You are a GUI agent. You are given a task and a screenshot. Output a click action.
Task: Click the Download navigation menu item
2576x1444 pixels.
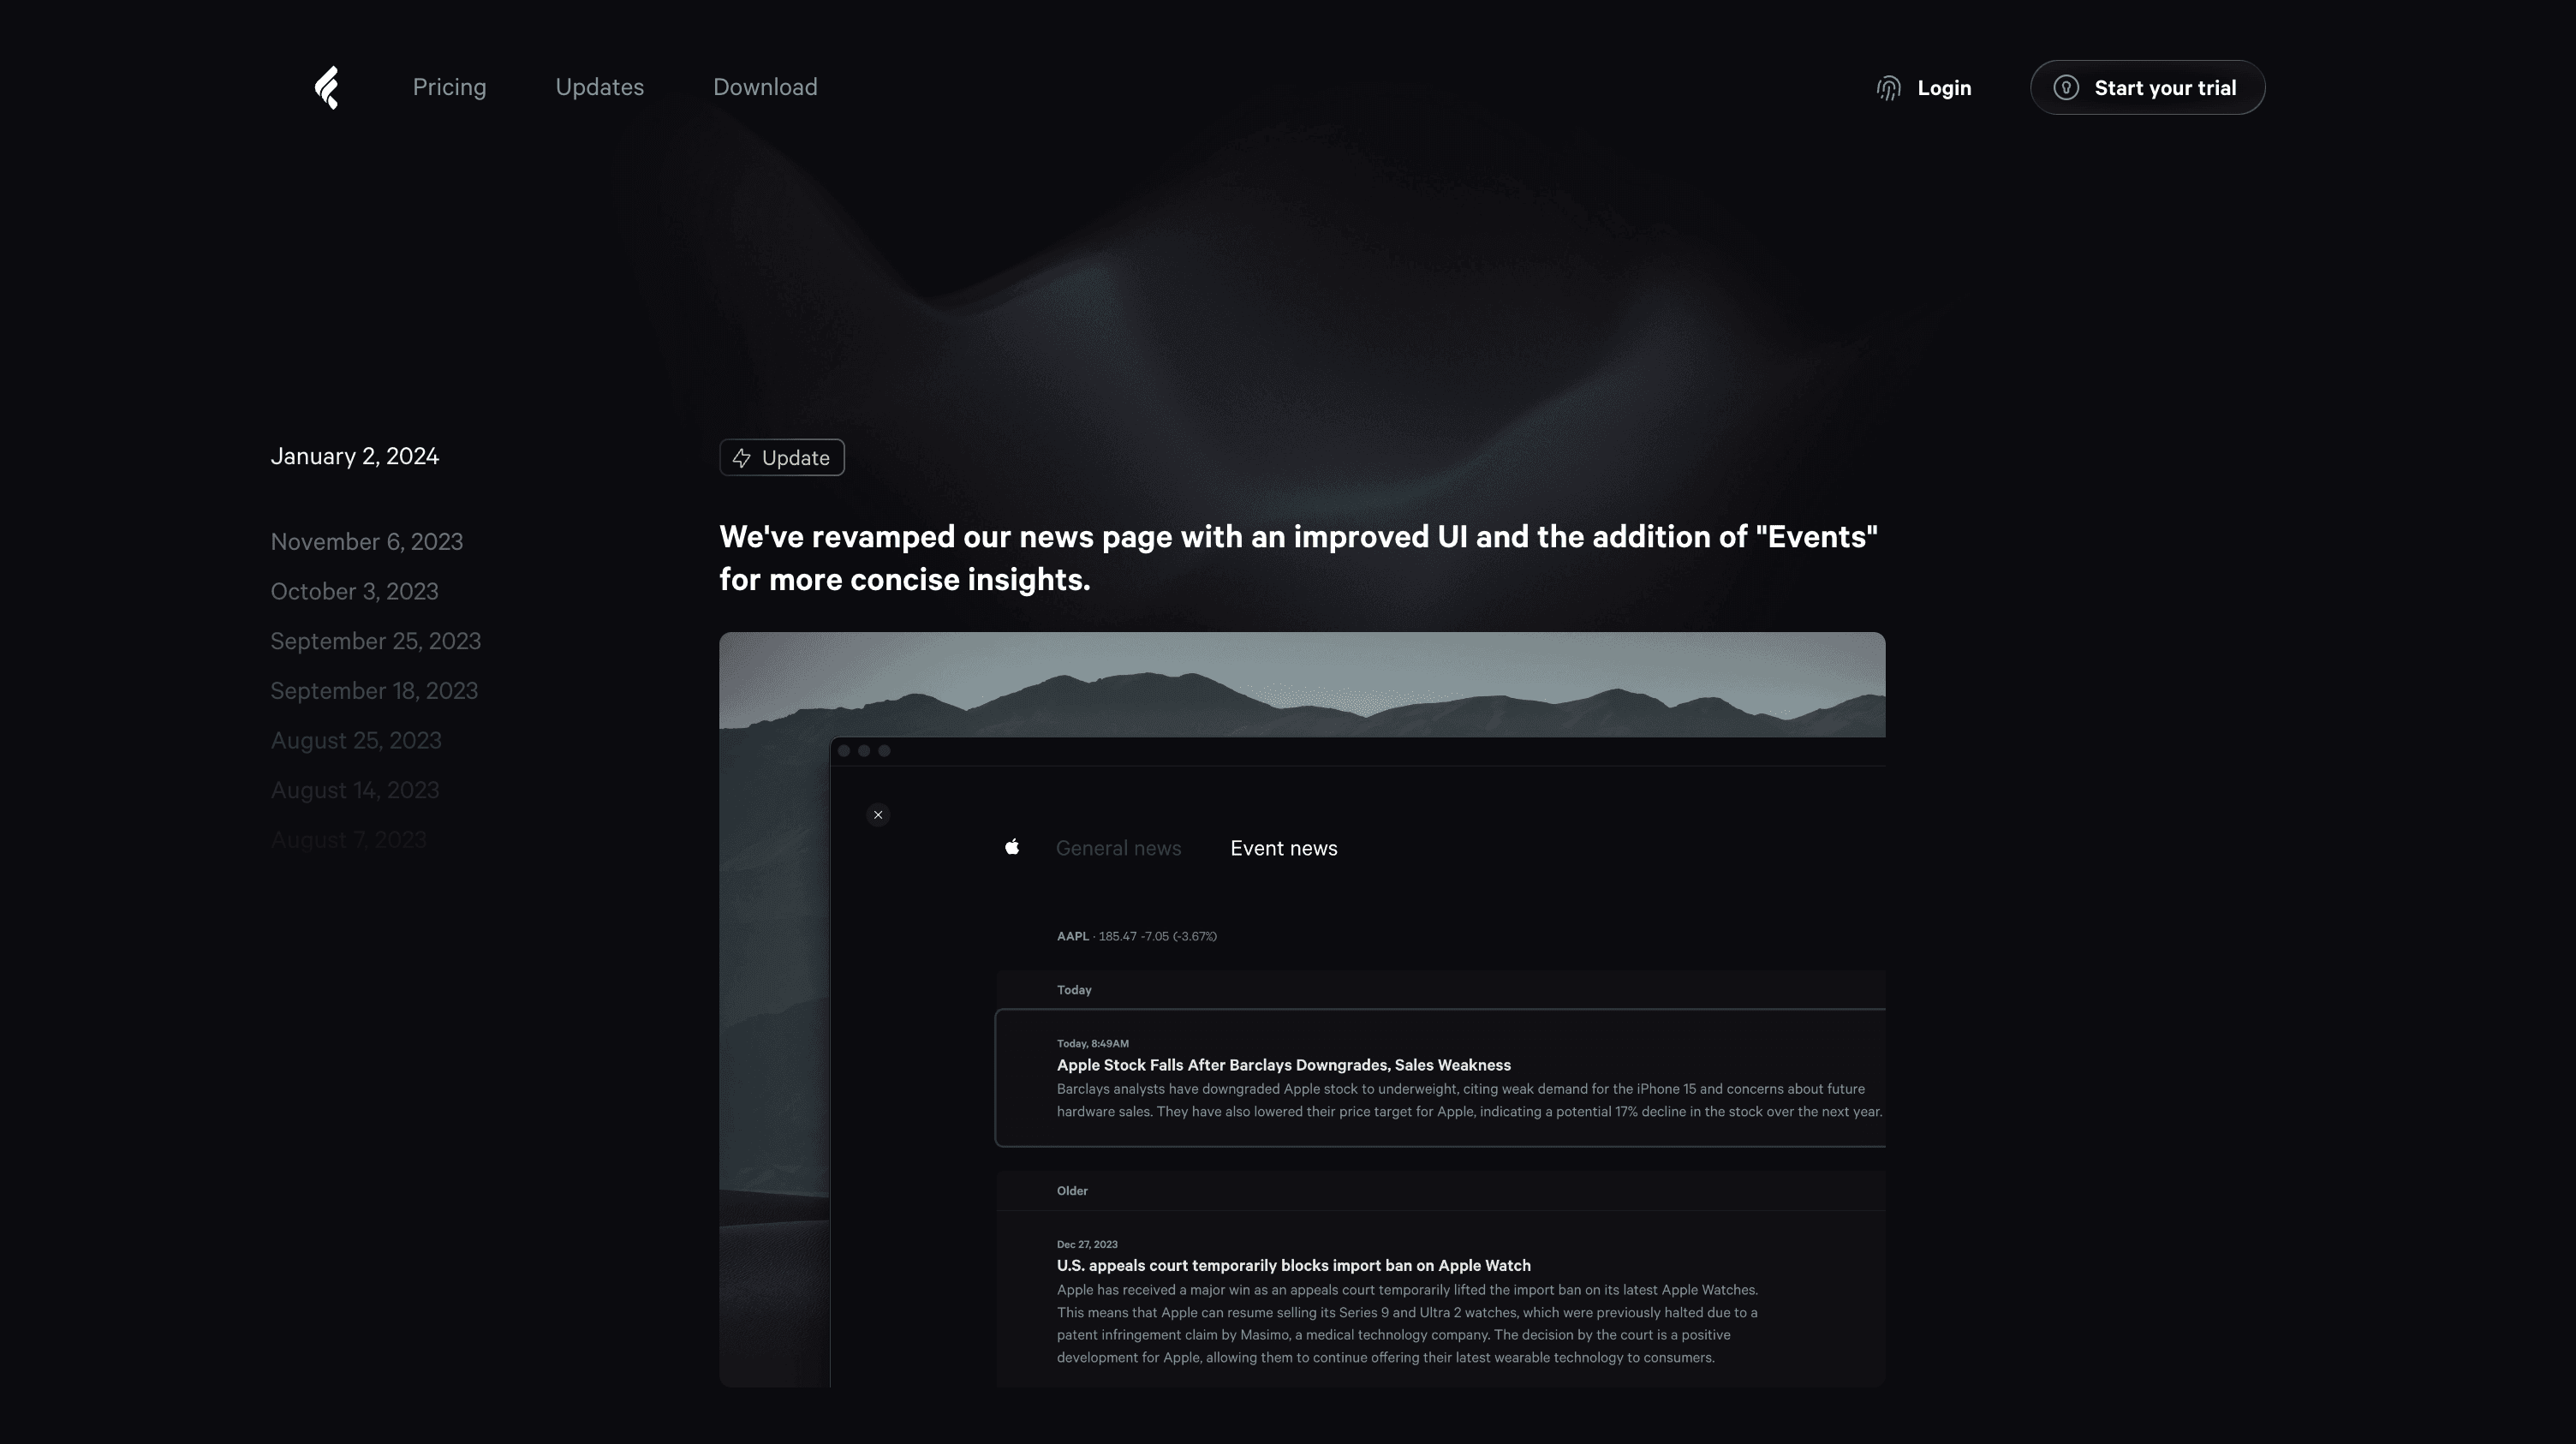click(764, 87)
